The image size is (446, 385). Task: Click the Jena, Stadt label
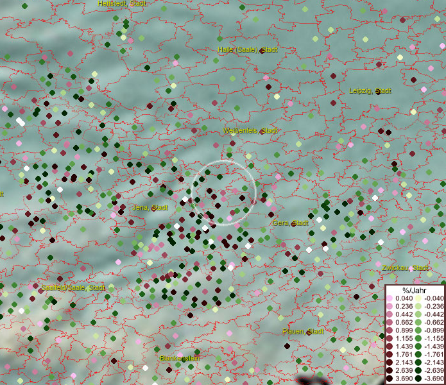point(150,207)
